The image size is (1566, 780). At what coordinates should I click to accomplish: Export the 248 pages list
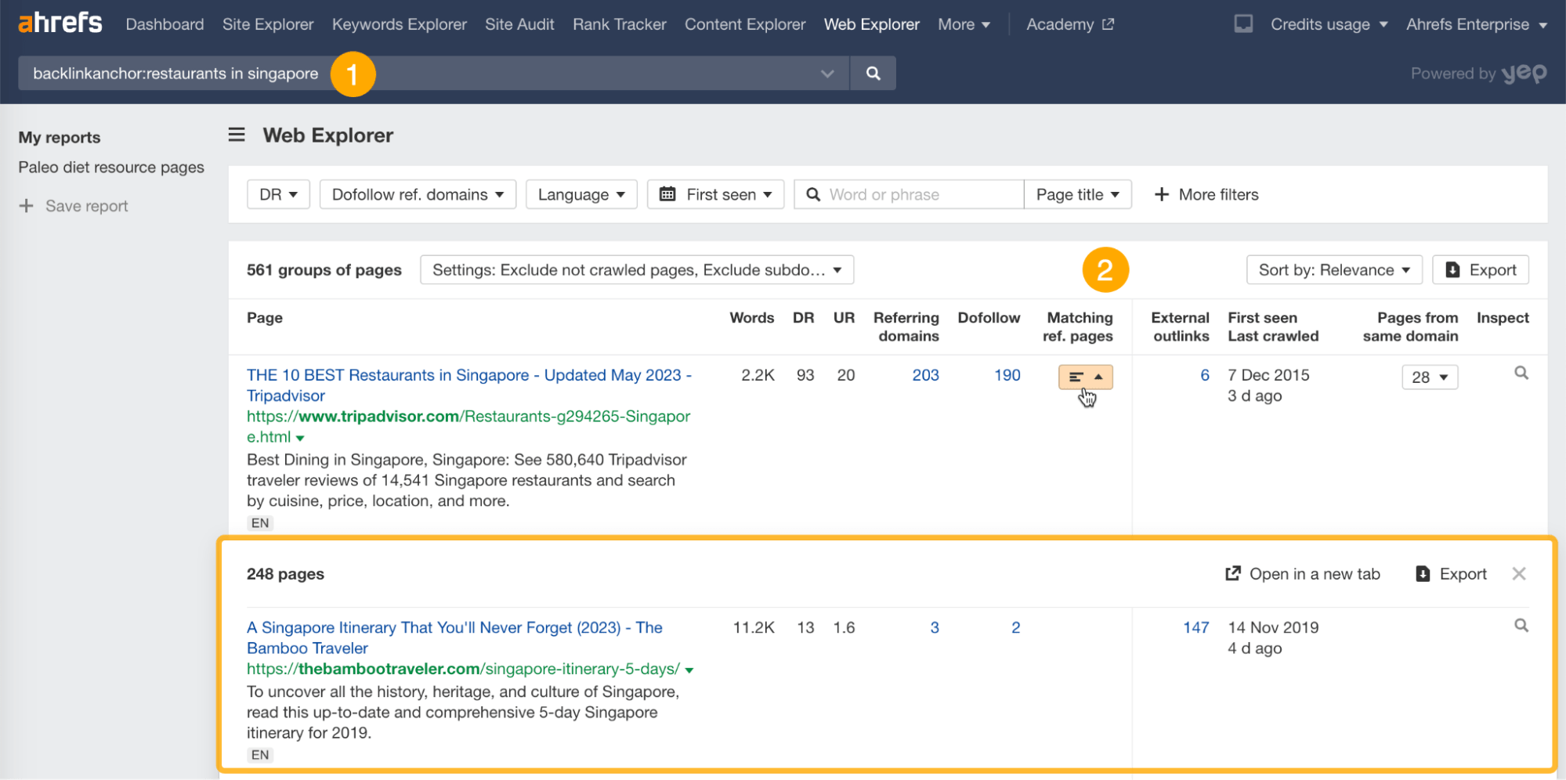click(x=1451, y=574)
